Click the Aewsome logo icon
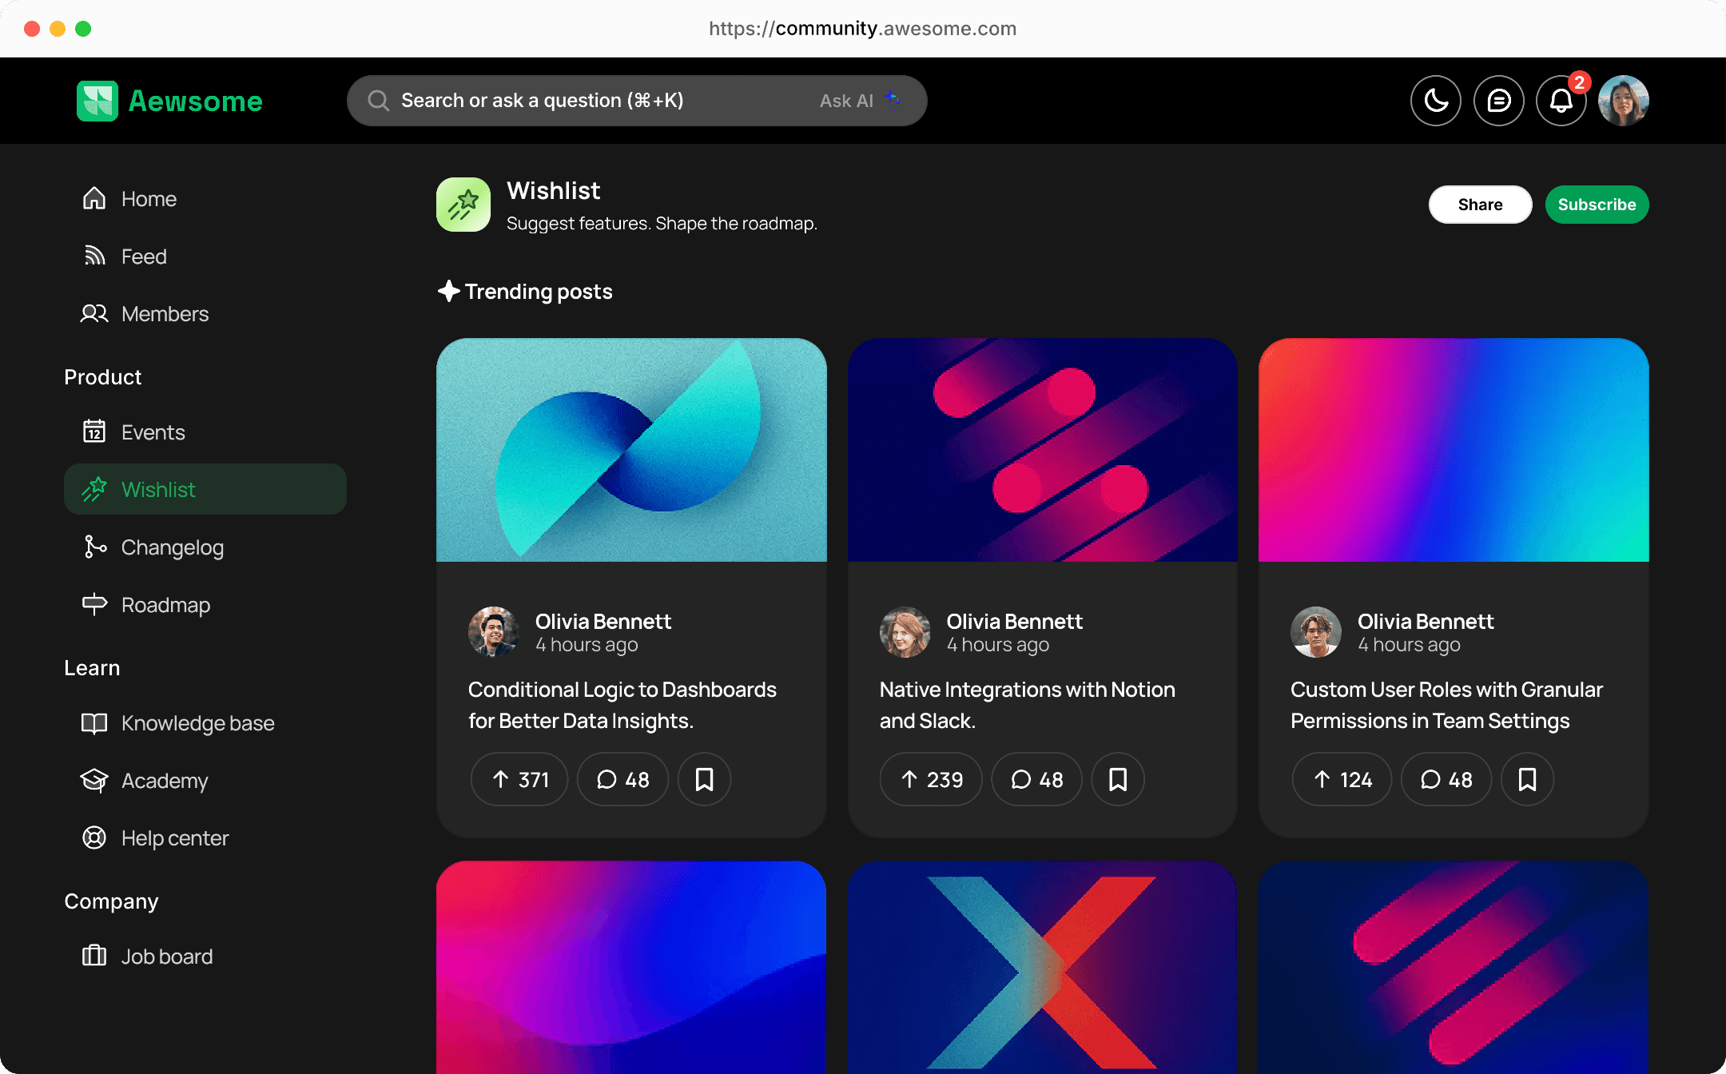Image resolution: width=1726 pixels, height=1074 pixels. tap(97, 101)
